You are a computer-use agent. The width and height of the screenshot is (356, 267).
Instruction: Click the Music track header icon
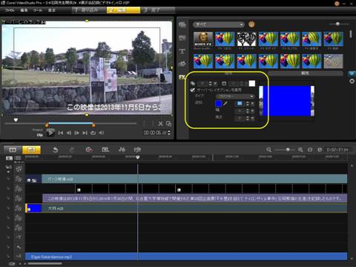point(19,257)
